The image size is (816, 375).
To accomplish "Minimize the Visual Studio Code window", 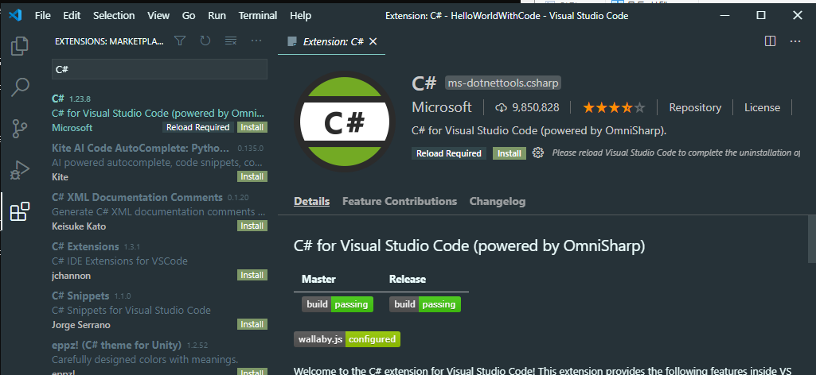I will (724, 15).
